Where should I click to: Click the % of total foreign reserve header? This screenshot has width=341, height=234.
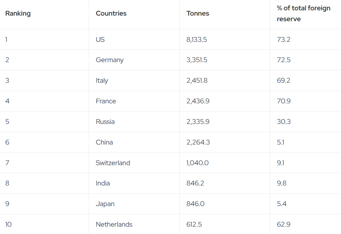(x=303, y=14)
